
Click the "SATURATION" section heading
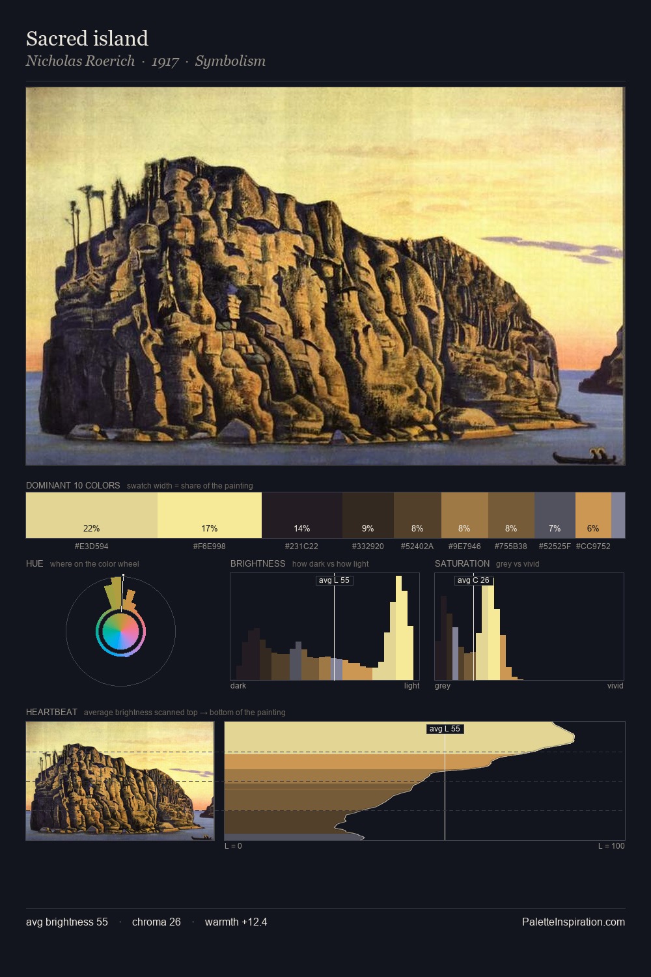click(x=462, y=564)
